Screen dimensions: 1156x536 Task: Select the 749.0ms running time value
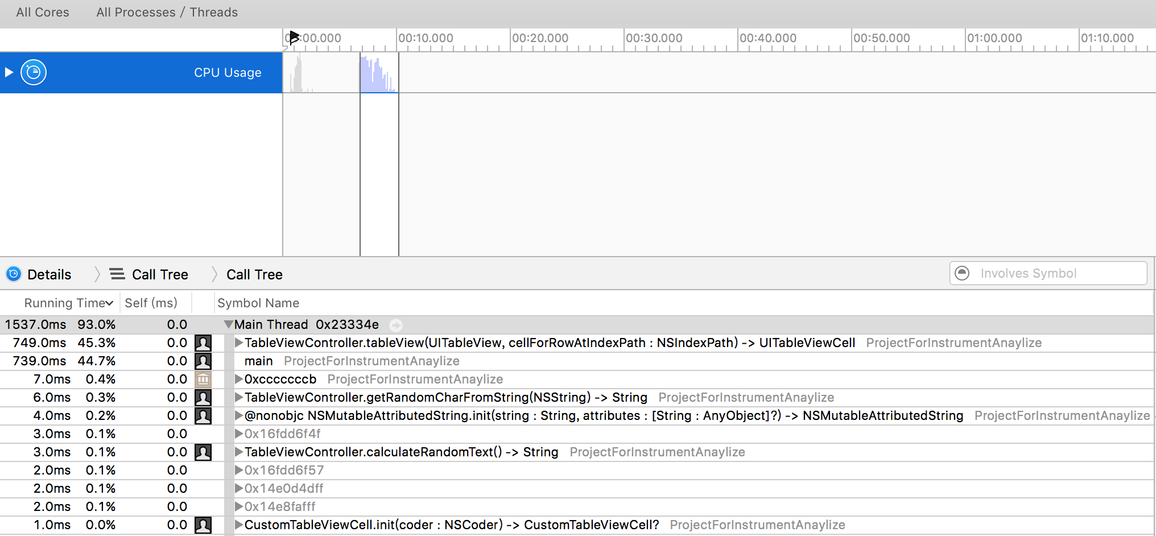[x=39, y=343]
